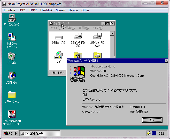
Task: Maximize the マイ コンピュータ window
Action: tap(107, 23)
